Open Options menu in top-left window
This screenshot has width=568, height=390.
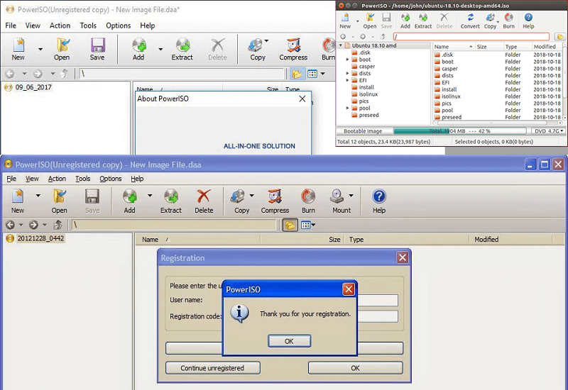[x=118, y=26]
